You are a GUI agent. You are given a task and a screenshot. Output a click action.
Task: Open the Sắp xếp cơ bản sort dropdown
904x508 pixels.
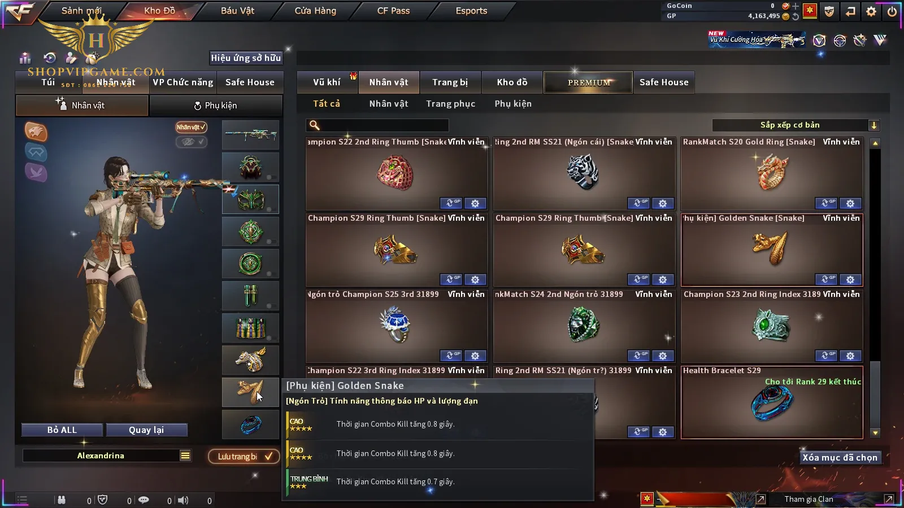pos(796,125)
